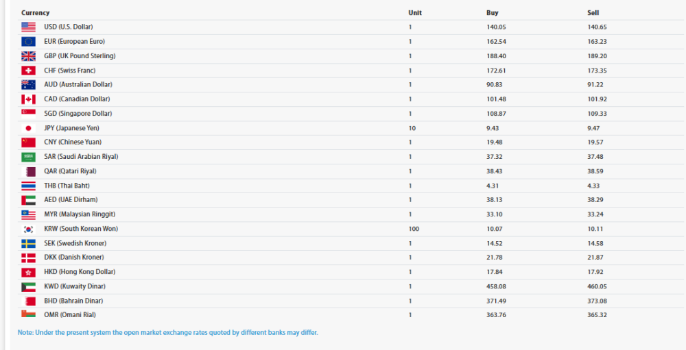Click the South Korean flag icon
Screen dimensions: 686x350
28,229
